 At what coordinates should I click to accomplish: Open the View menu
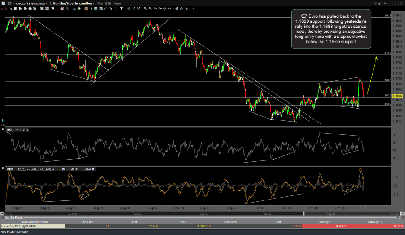point(117,3)
